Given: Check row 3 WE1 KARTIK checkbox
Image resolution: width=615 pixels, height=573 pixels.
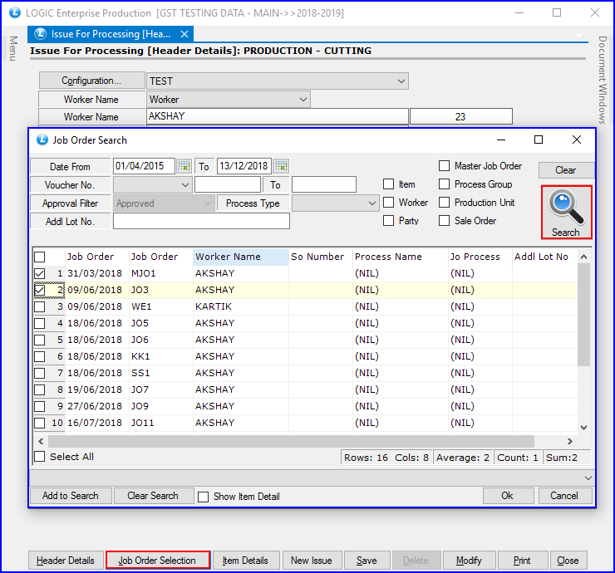Looking at the screenshot, I should tap(39, 306).
